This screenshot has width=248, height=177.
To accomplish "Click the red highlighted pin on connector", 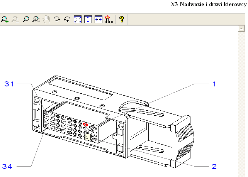I will pyautogui.click(x=85, y=125).
